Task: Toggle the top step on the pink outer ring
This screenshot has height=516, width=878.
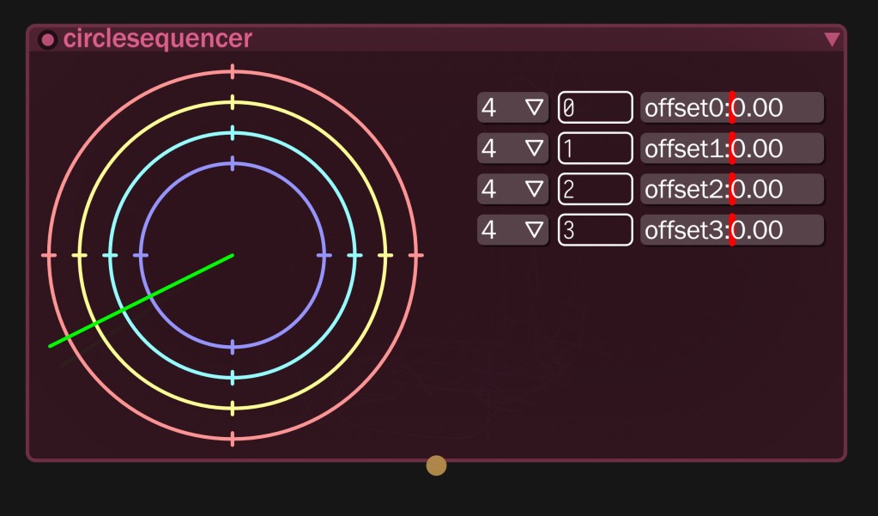Action: click(x=233, y=72)
